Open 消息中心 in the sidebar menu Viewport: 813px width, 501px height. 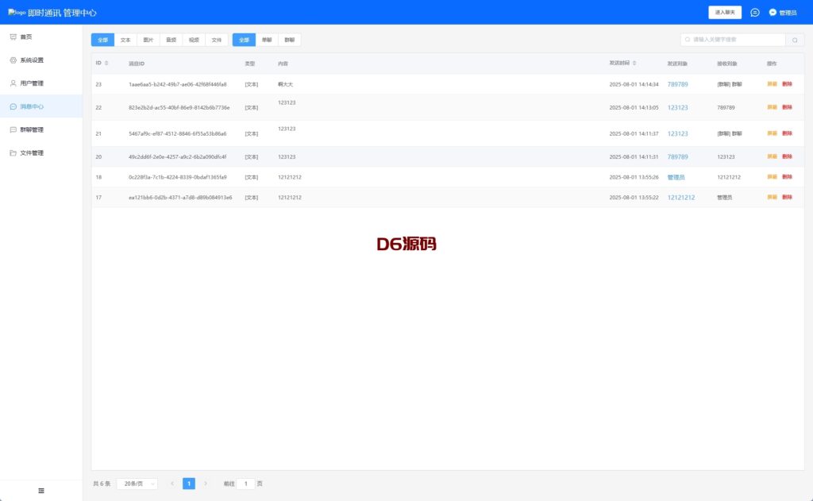[32, 106]
